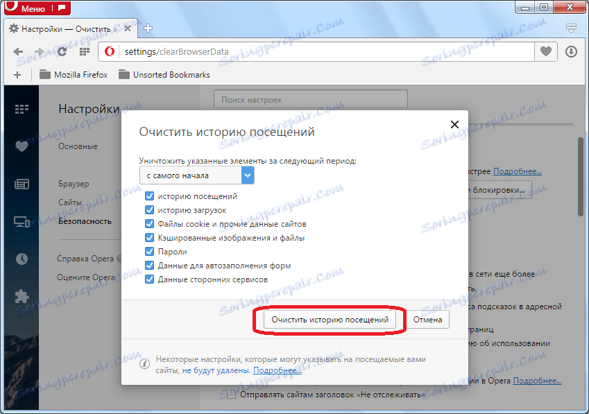The width and height of the screenshot is (589, 414).
Task: Click the Поиск настроек search field
Action: (x=311, y=99)
